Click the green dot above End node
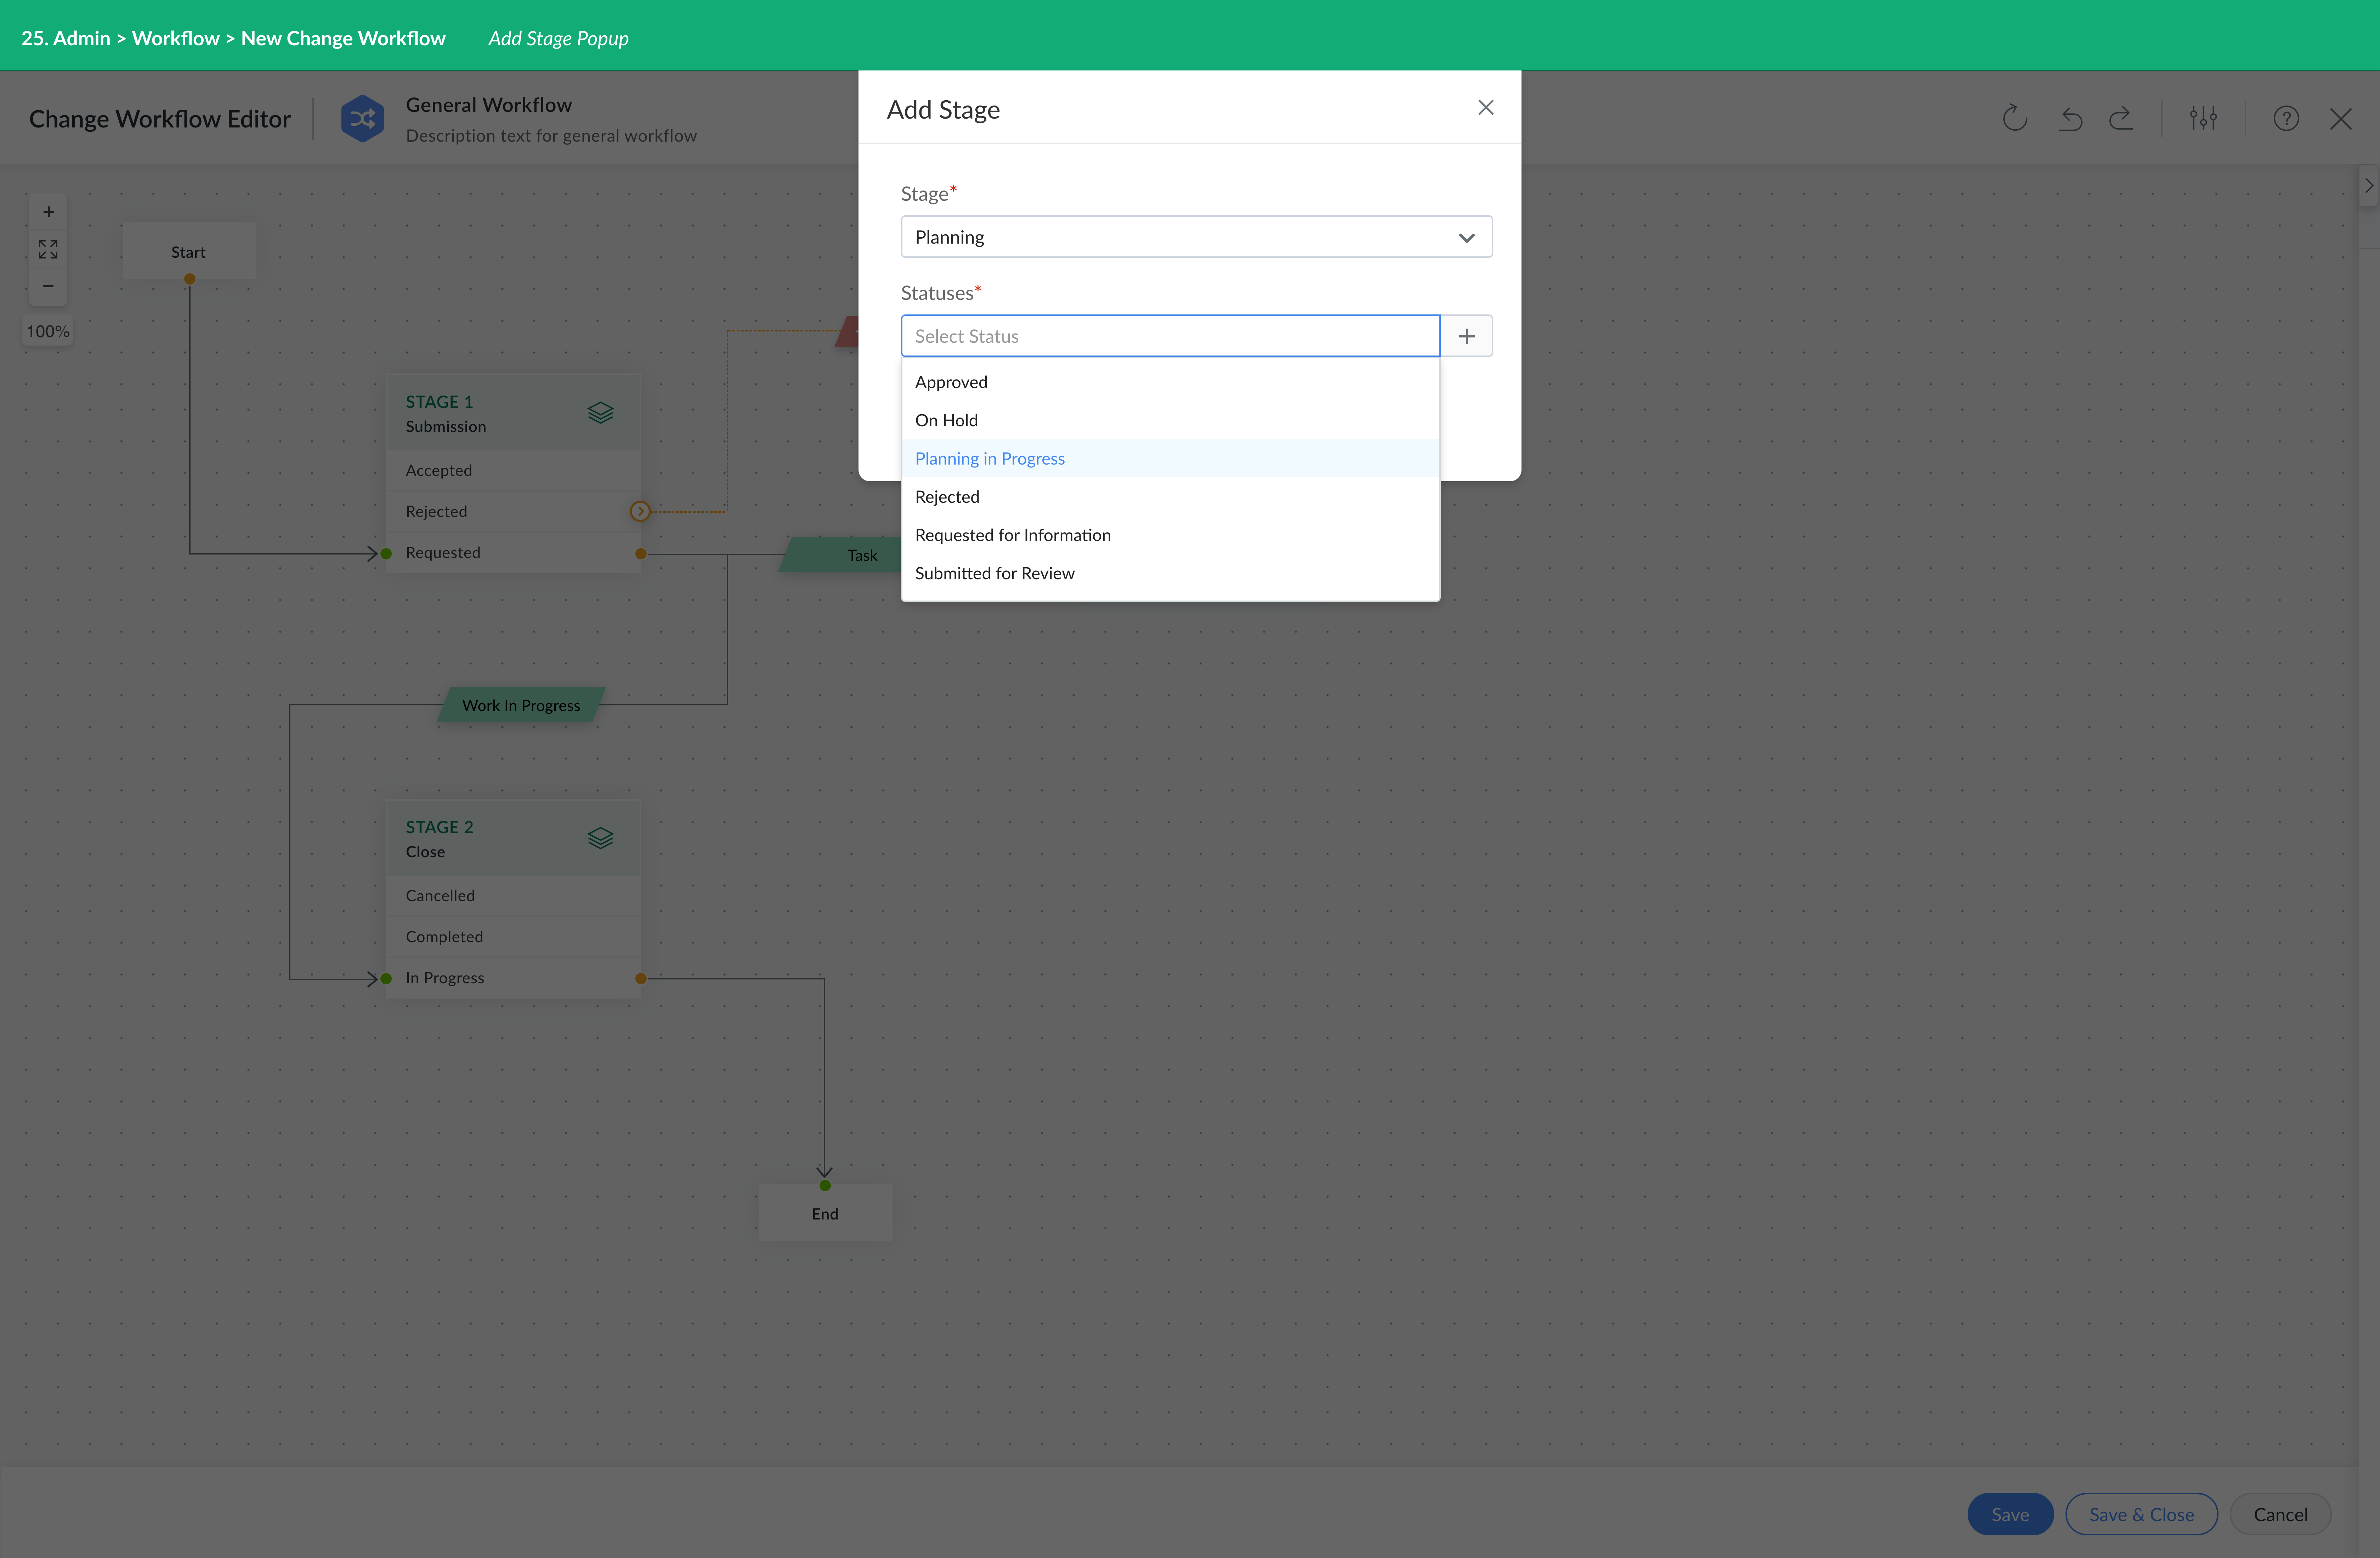 click(825, 1186)
